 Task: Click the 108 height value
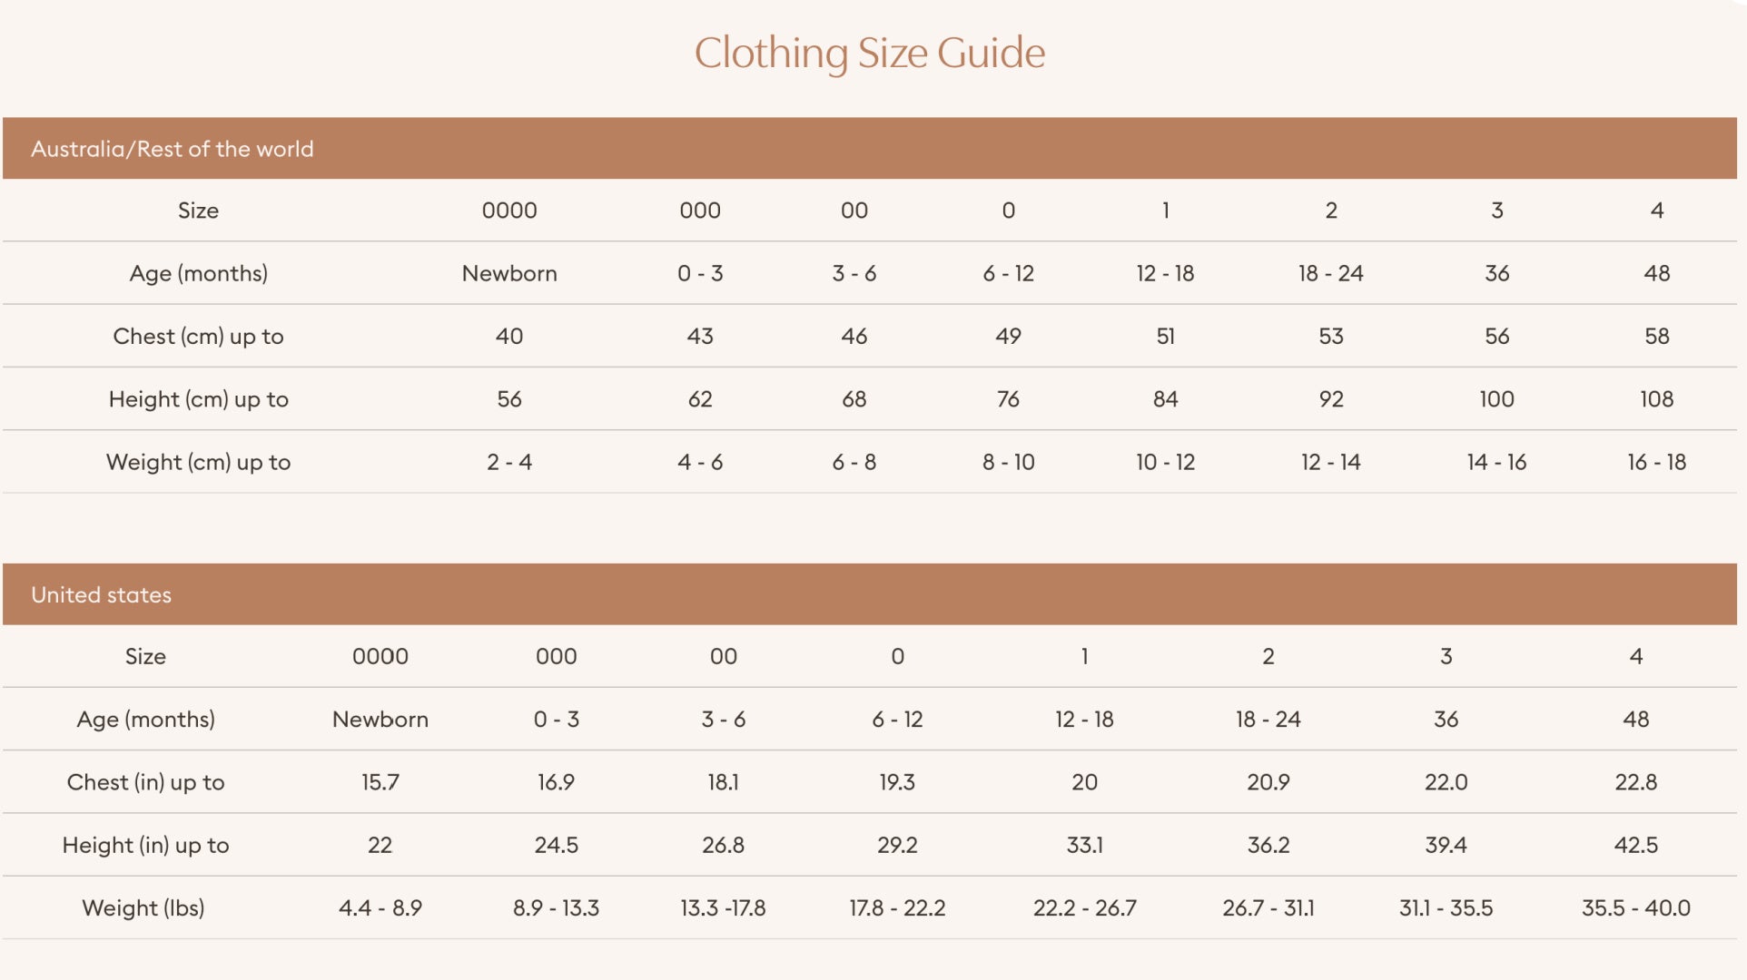point(1656,399)
